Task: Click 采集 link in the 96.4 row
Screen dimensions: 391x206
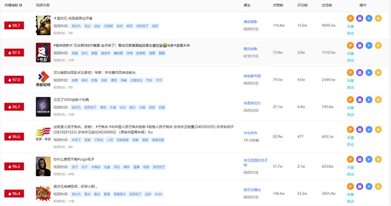Action: [x=350, y=195]
